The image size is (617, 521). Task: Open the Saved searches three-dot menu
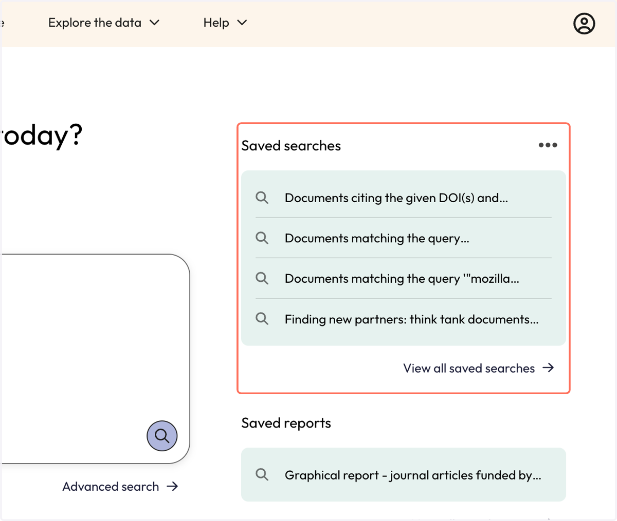[x=548, y=145]
